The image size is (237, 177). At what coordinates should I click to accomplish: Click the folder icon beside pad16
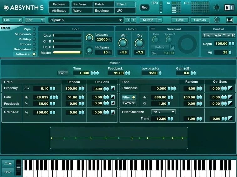click(x=51, y=20)
